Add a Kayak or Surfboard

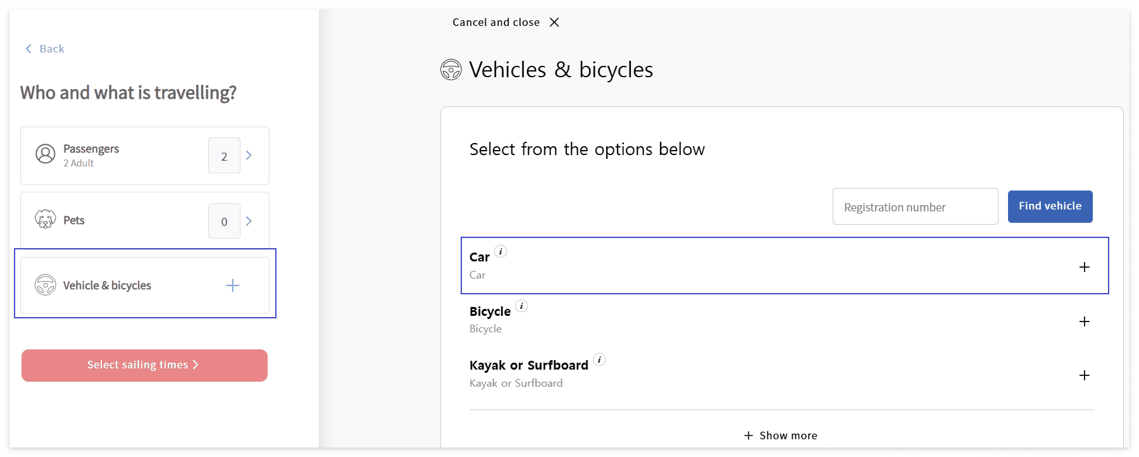click(x=1085, y=375)
